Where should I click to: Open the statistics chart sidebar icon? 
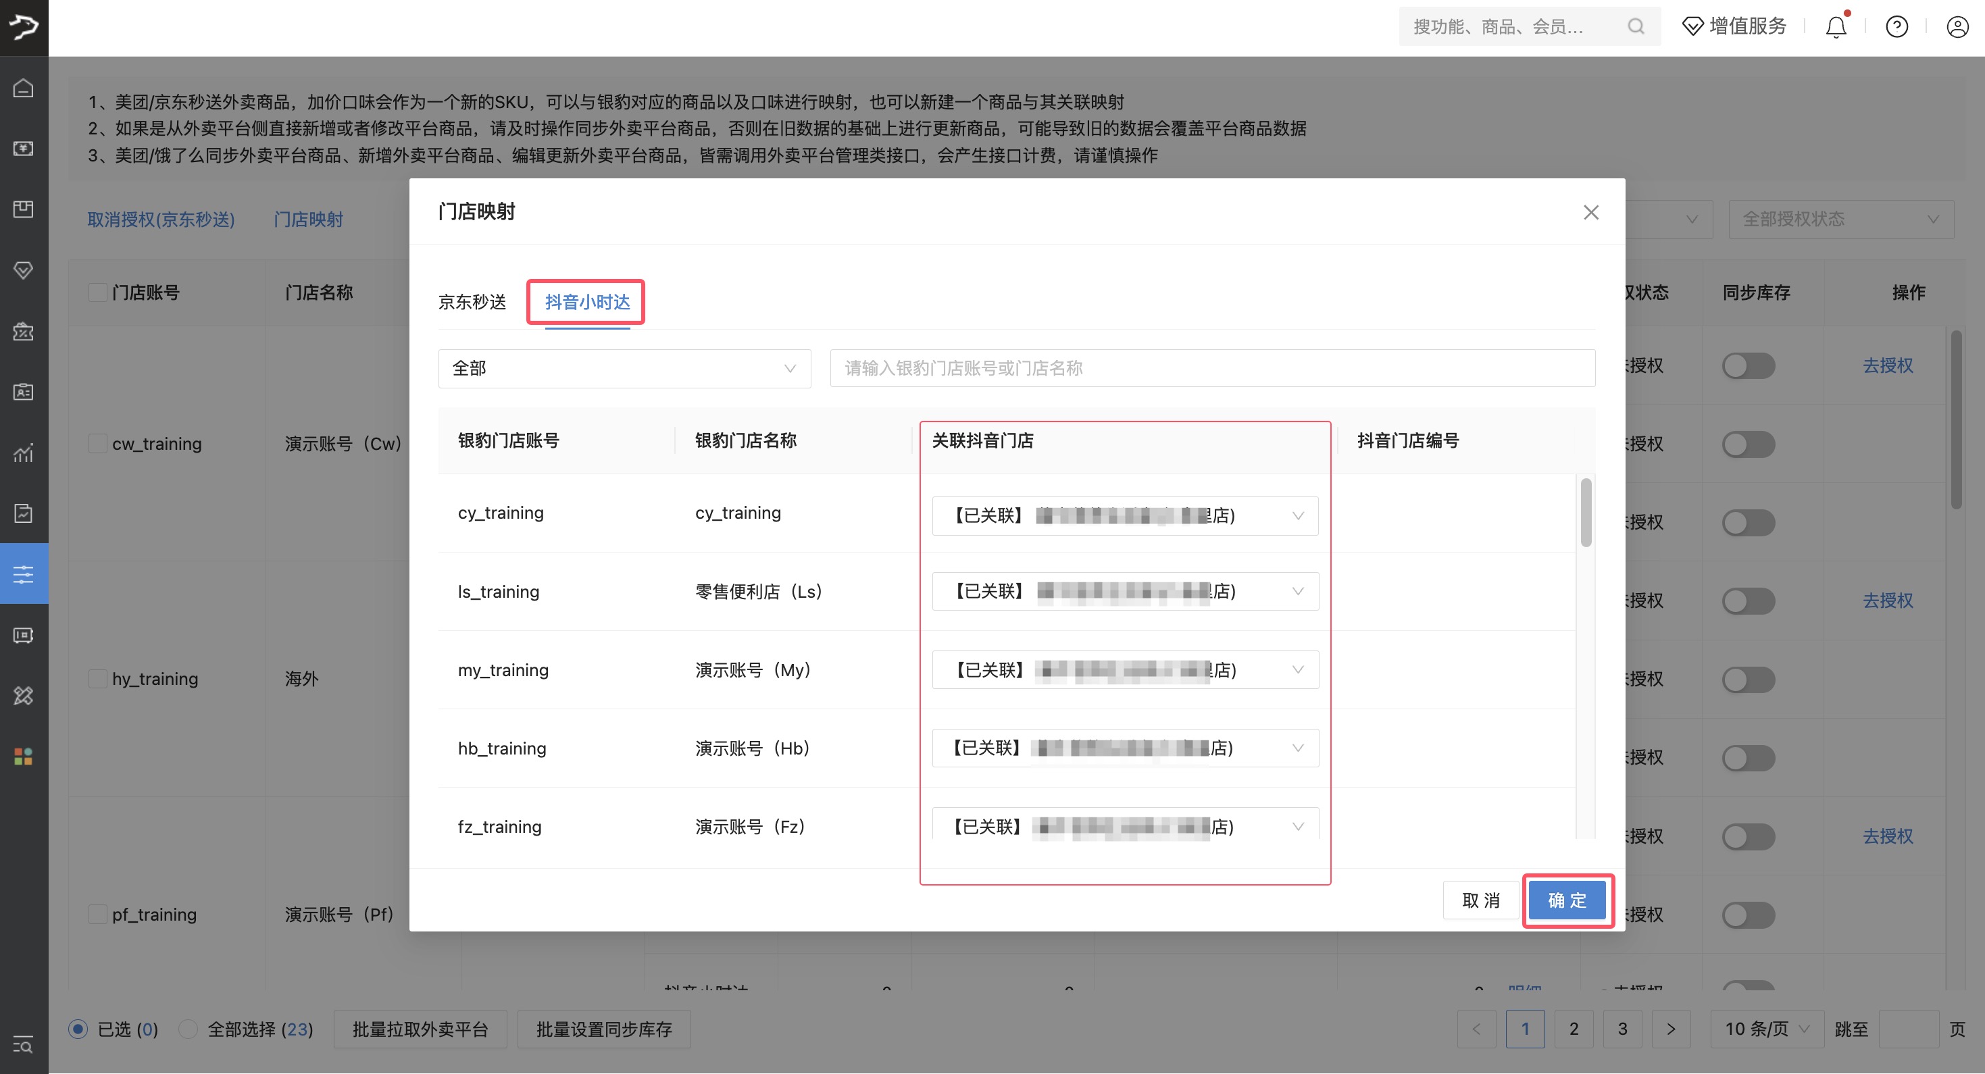23,453
